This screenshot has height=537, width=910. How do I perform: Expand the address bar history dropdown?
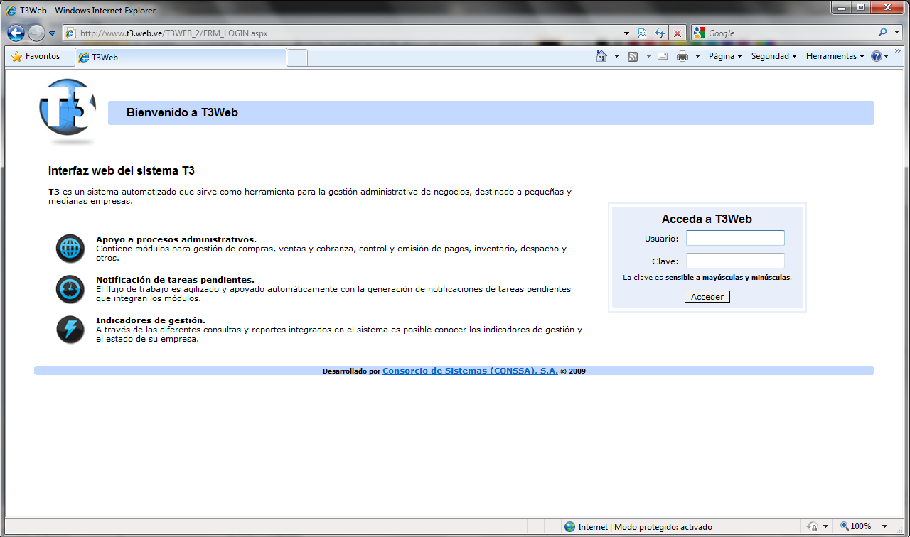tap(626, 33)
